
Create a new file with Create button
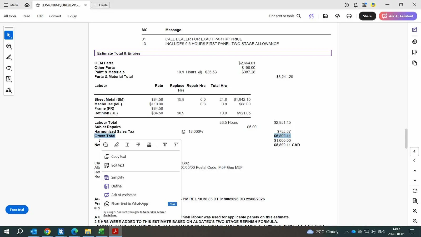coord(101,5)
